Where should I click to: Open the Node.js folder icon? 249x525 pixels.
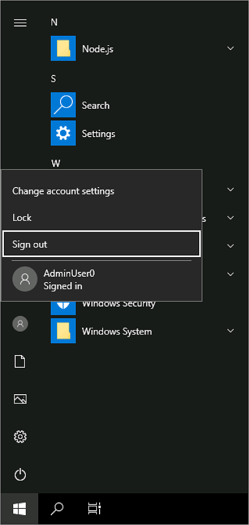(63, 48)
